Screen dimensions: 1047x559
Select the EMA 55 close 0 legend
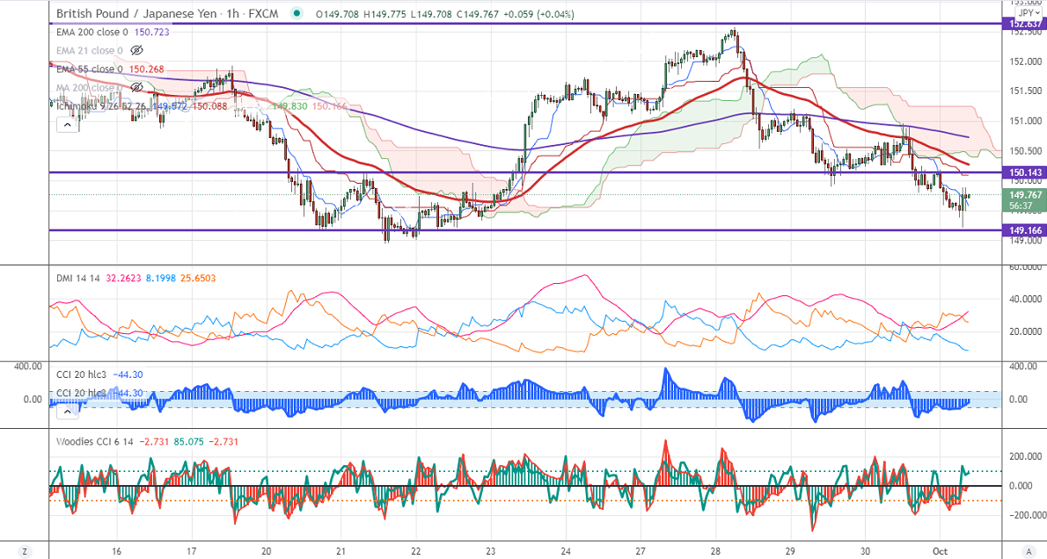pos(90,69)
